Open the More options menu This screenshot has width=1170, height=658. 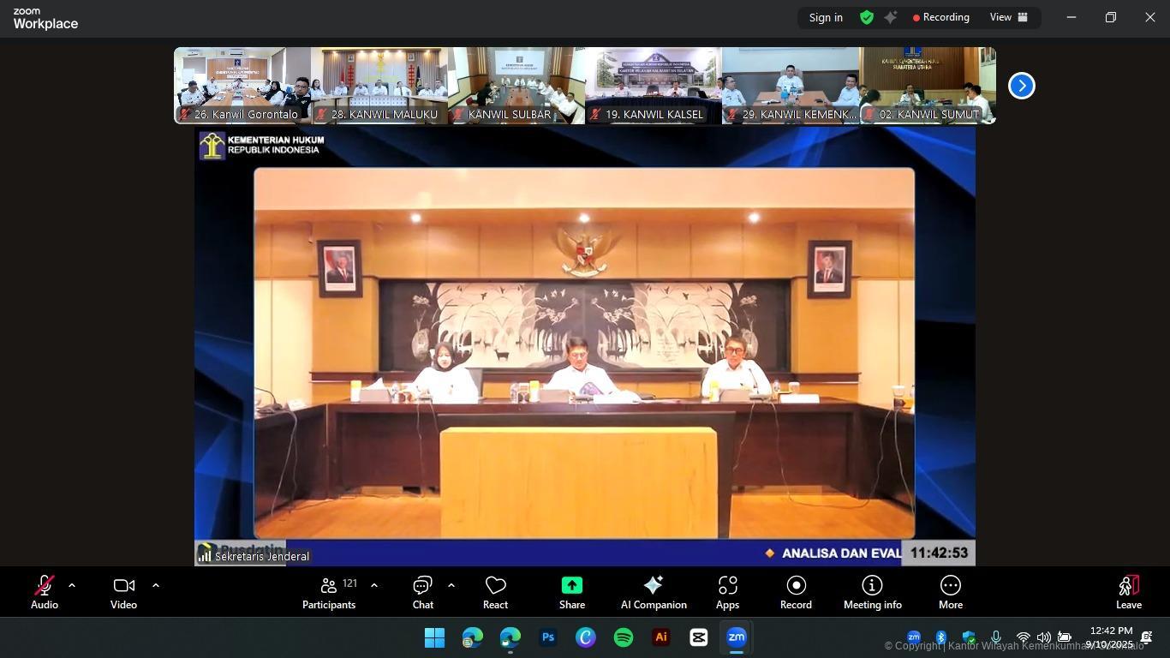pos(951,593)
